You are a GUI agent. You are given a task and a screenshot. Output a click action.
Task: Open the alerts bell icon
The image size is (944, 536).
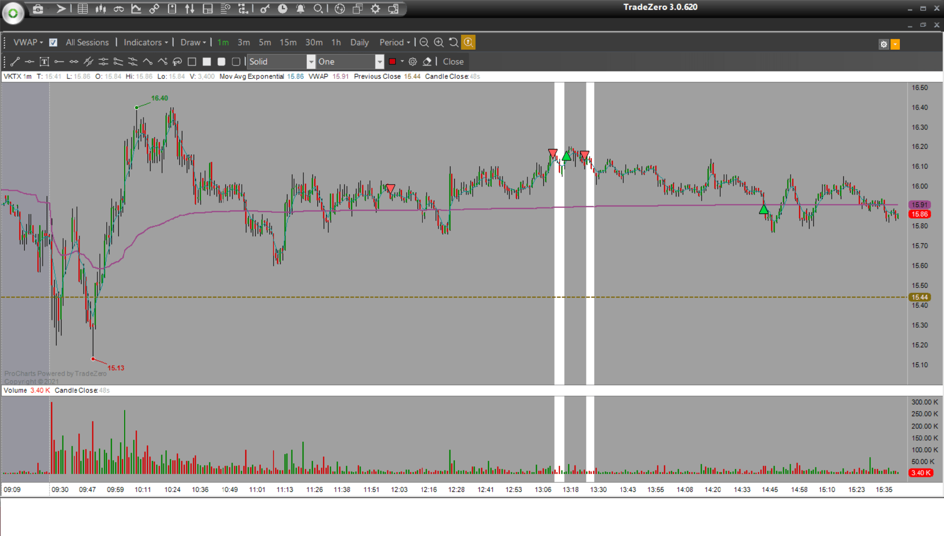300,9
